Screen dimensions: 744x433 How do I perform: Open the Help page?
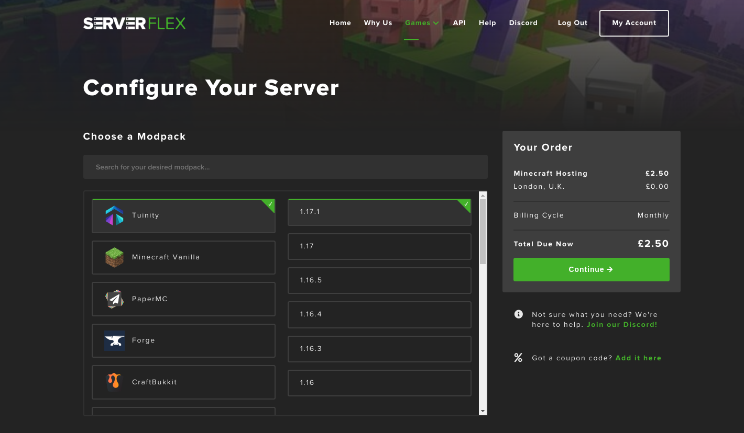[487, 23]
